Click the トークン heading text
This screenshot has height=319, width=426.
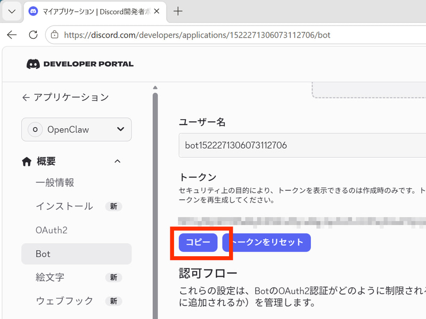(x=198, y=177)
